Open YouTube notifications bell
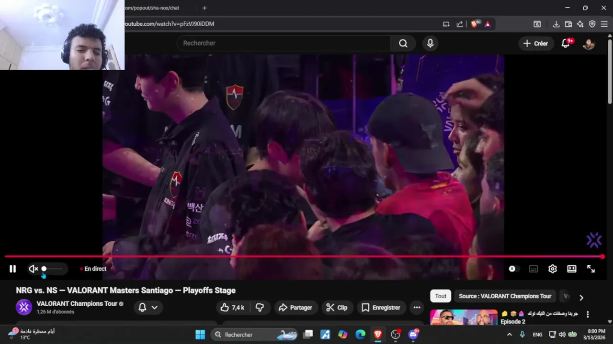This screenshot has width=613, height=344. tap(566, 43)
